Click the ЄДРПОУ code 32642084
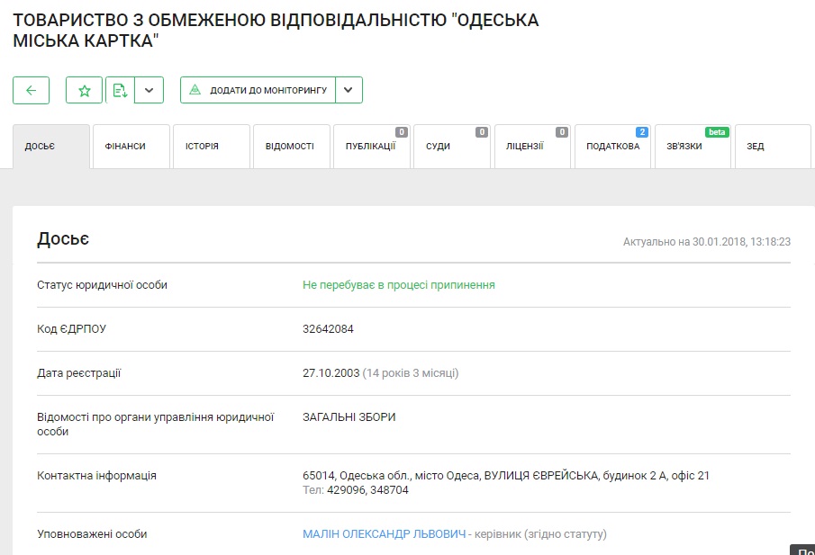Screen dimensions: 815x555 (329, 329)
